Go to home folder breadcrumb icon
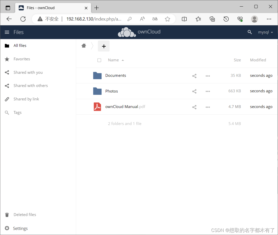278x235 pixels. click(x=84, y=46)
